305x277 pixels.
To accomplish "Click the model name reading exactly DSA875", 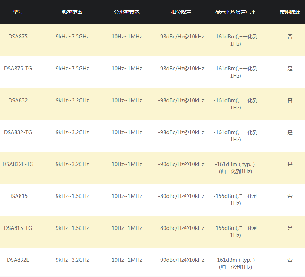I will [18, 37].
